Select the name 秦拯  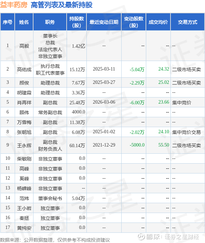(24, 218)
